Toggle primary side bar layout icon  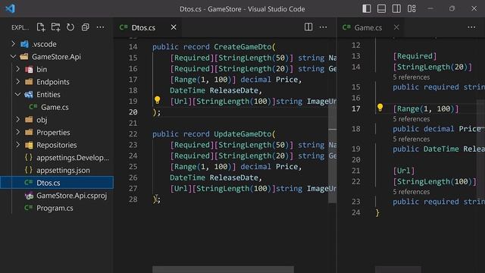[367, 8]
